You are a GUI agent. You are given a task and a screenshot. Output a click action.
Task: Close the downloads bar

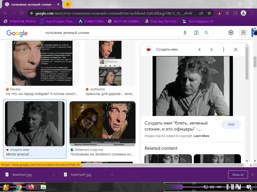coord(252,175)
